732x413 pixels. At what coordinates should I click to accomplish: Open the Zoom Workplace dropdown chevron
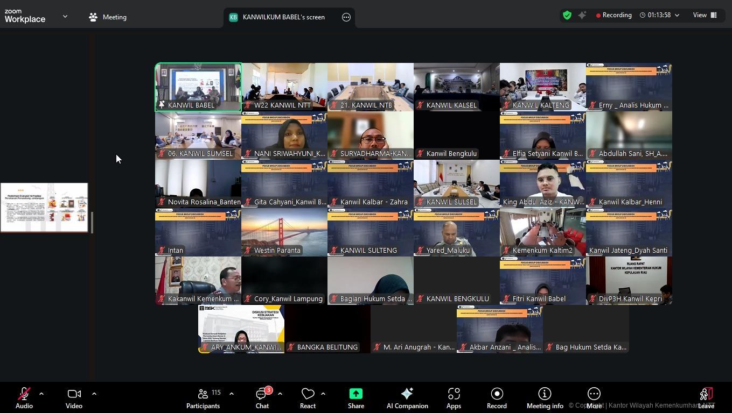click(65, 17)
